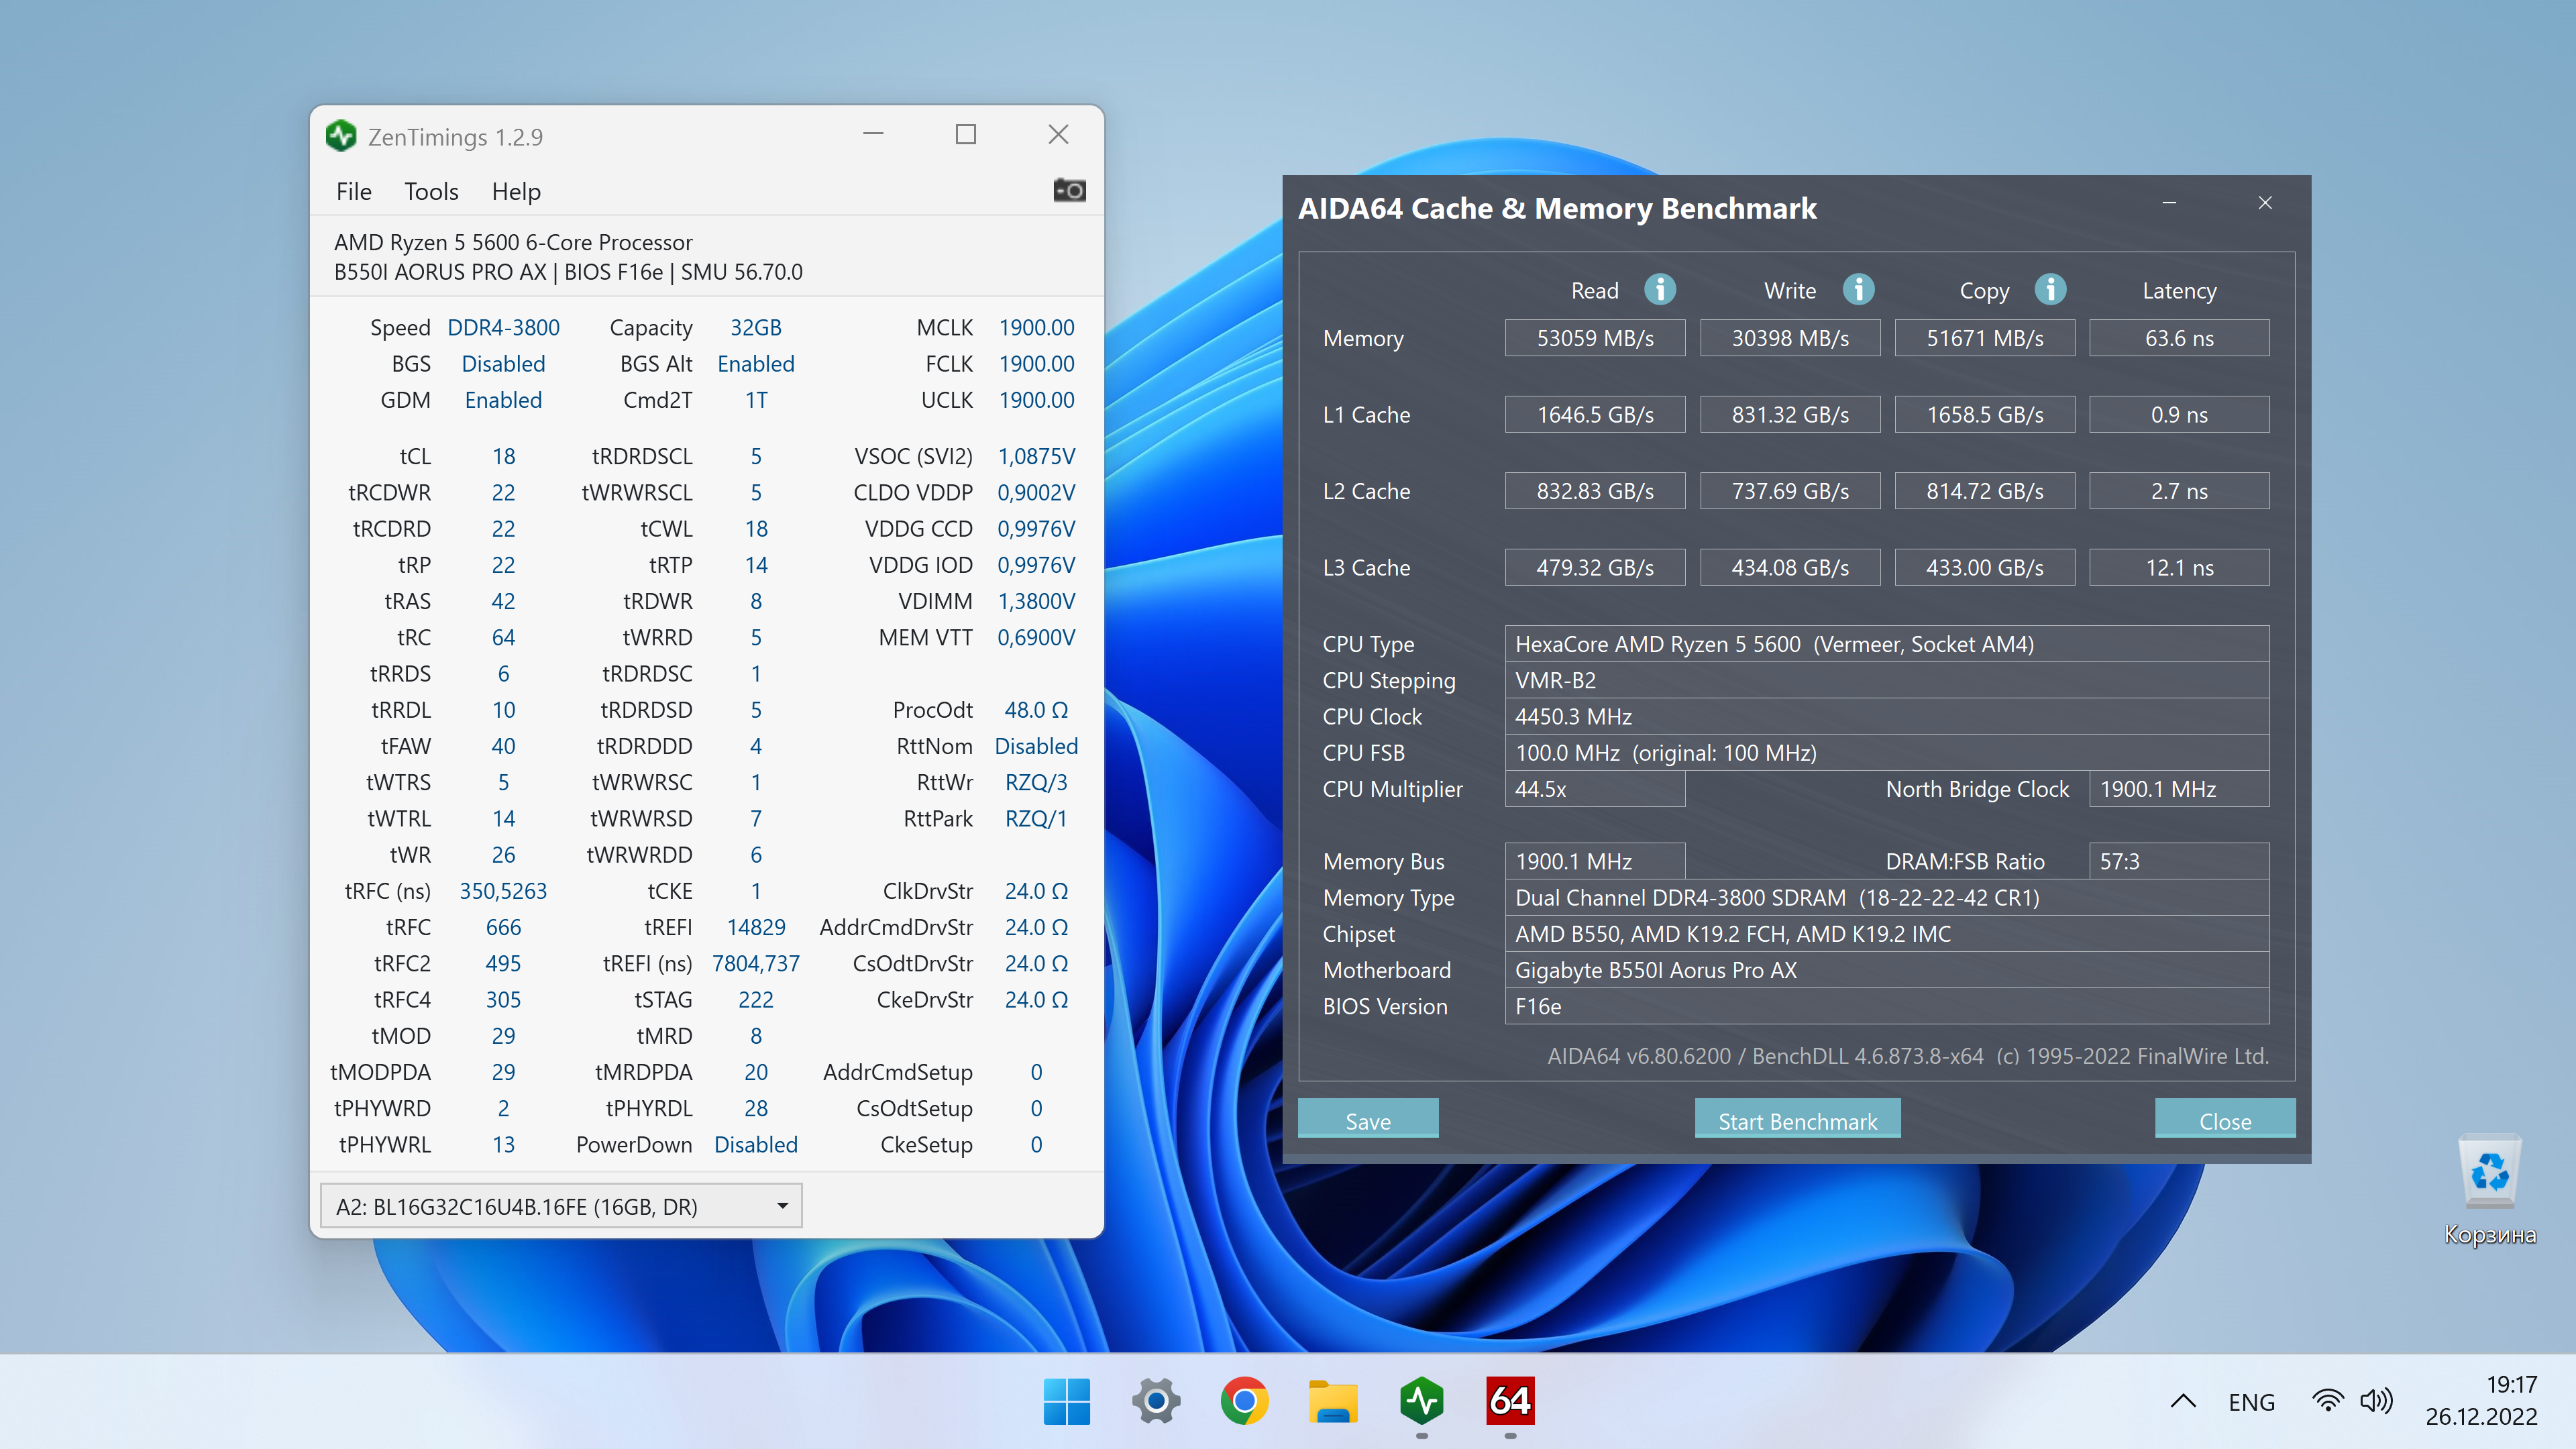The image size is (2576, 1449).
Task: Click the Copy column info icon
Action: pyautogui.click(x=2050, y=290)
